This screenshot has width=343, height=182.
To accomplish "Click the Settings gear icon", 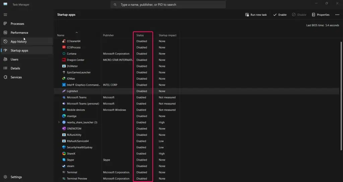I will coord(5,177).
